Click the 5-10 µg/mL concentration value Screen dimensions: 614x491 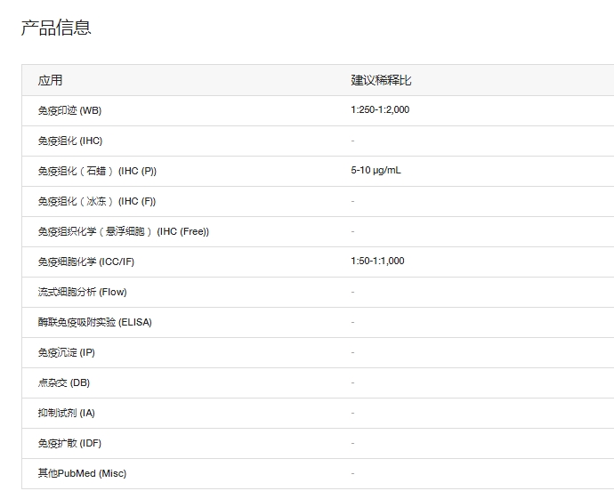(x=376, y=170)
